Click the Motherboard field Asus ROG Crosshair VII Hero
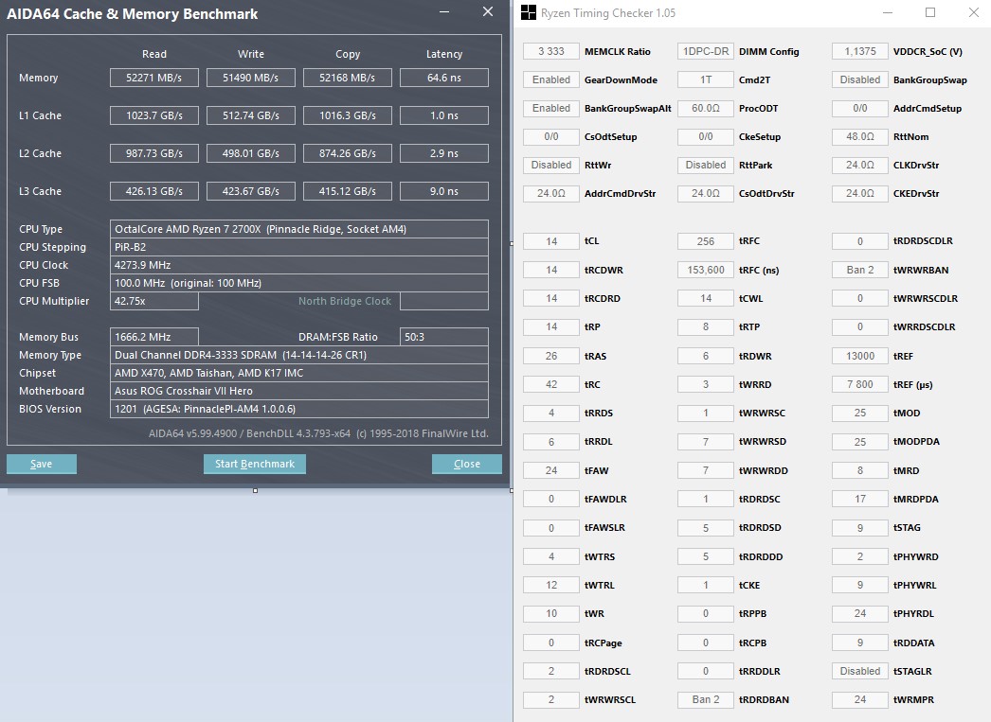This screenshot has width=991, height=722. point(299,391)
